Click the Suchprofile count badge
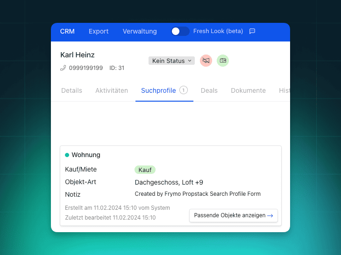This screenshot has height=255, width=341. click(184, 90)
